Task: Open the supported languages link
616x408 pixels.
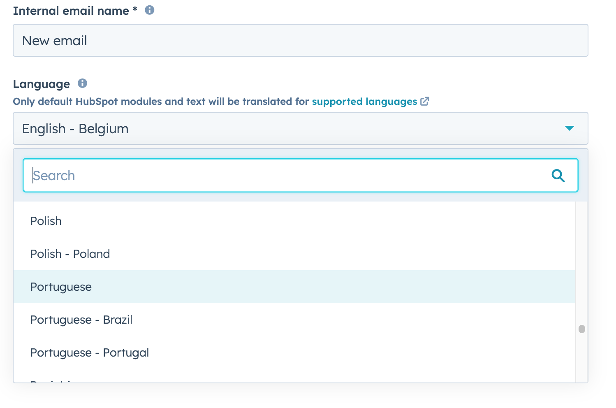Action: [x=364, y=102]
